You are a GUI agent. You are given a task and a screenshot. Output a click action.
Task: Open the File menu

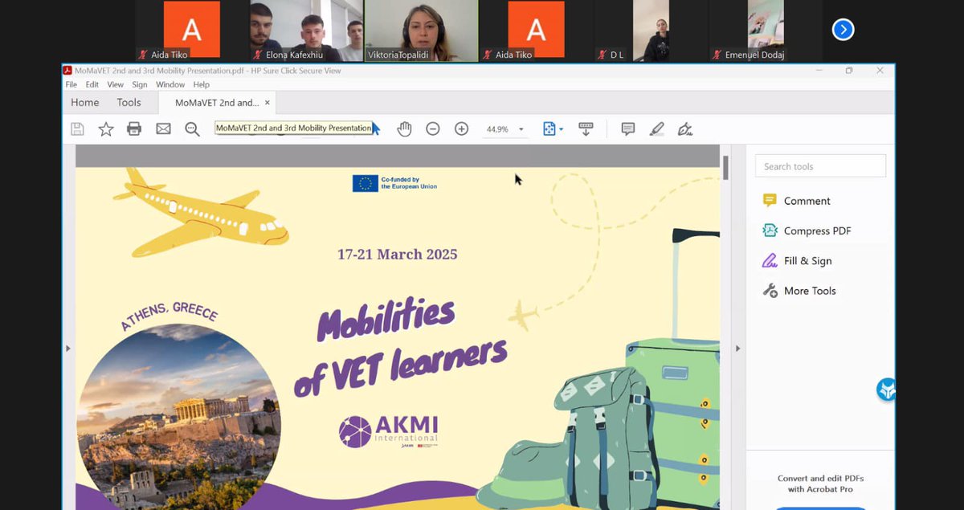[x=71, y=84]
